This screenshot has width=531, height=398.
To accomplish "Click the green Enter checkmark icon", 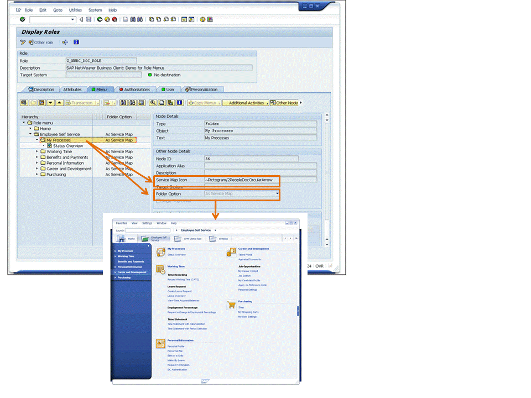I will pyautogui.click(x=22, y=19).
